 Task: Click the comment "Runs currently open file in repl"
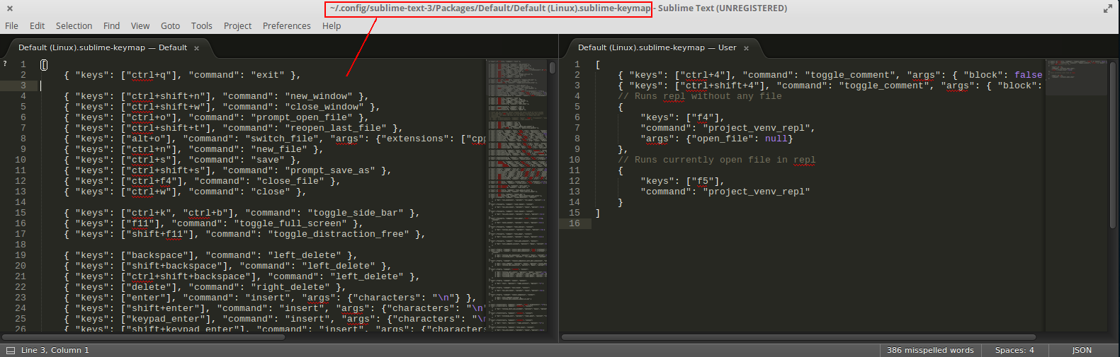[717, 160]
